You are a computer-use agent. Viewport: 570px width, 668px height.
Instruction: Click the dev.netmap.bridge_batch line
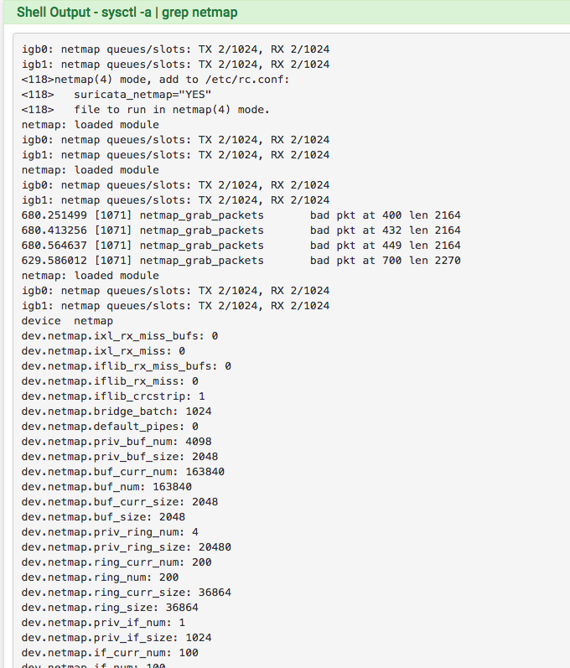[117, 412]
